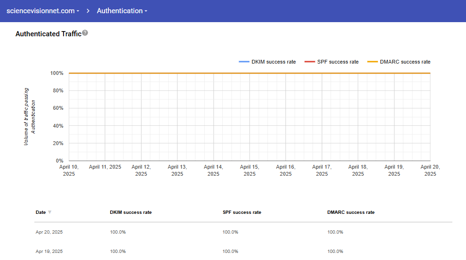466x260 pixels.
Task: Click the breadcrumb chevron separator in header
Action: click(x=88, y=11)
